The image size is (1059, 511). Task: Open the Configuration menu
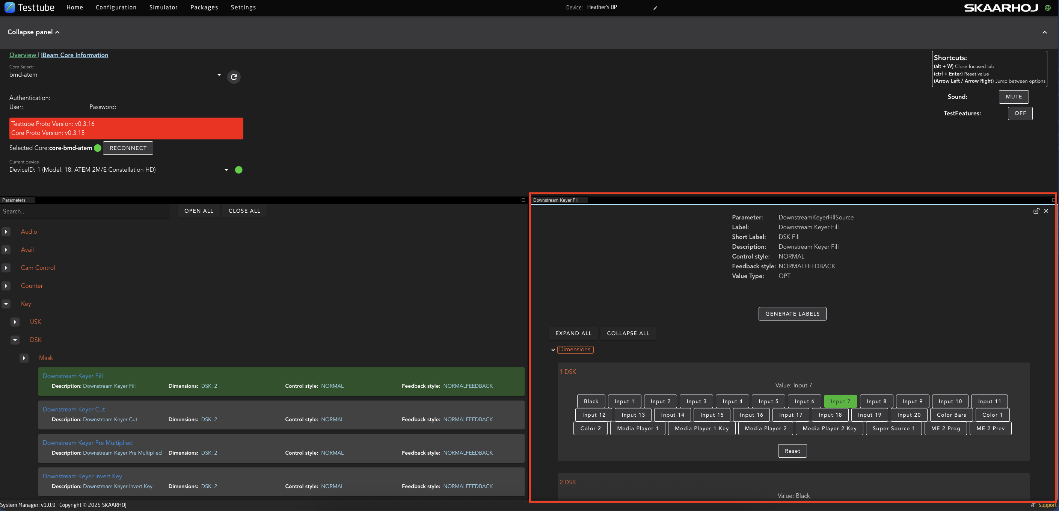pyautogui.click(x=116, y=8)
